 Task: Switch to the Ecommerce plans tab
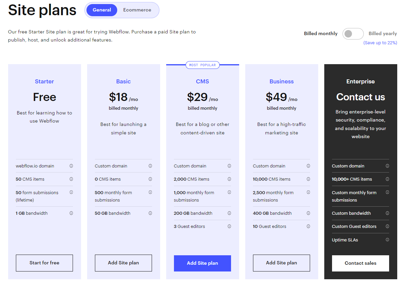137,10
